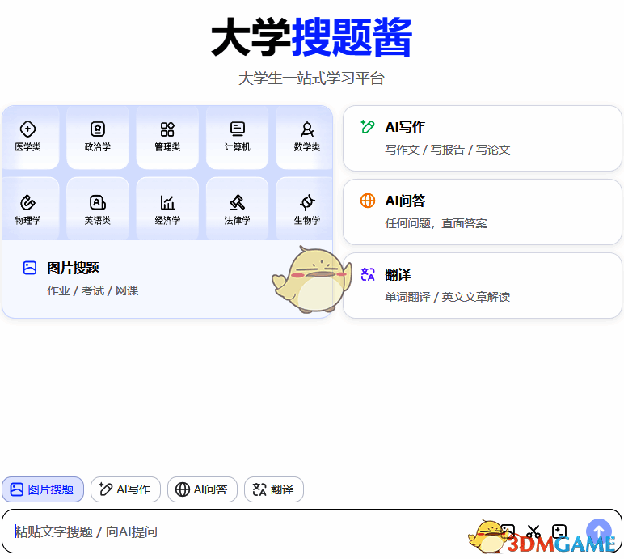The width and height of the screenshot is (624, 559).
Task: Click the formula plus-minus icon
Action: click(559, 531)
